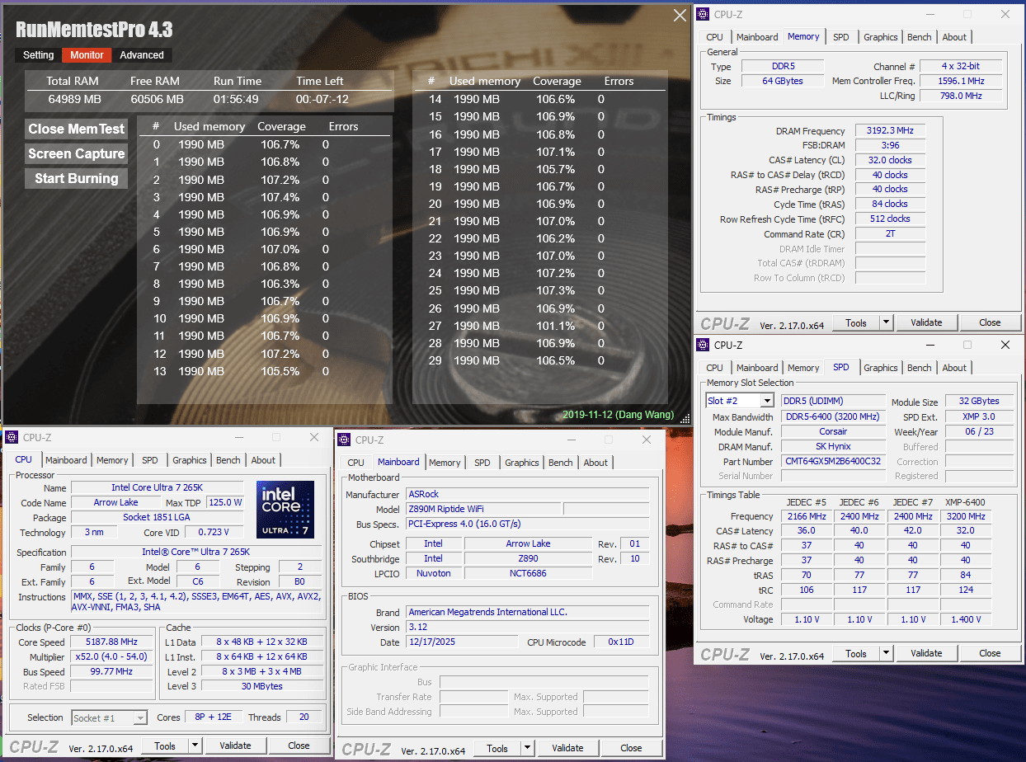Close RunMemtestPro window with X icon
The height and width of the screenshot is (762, 1026).
click(680, 16)
